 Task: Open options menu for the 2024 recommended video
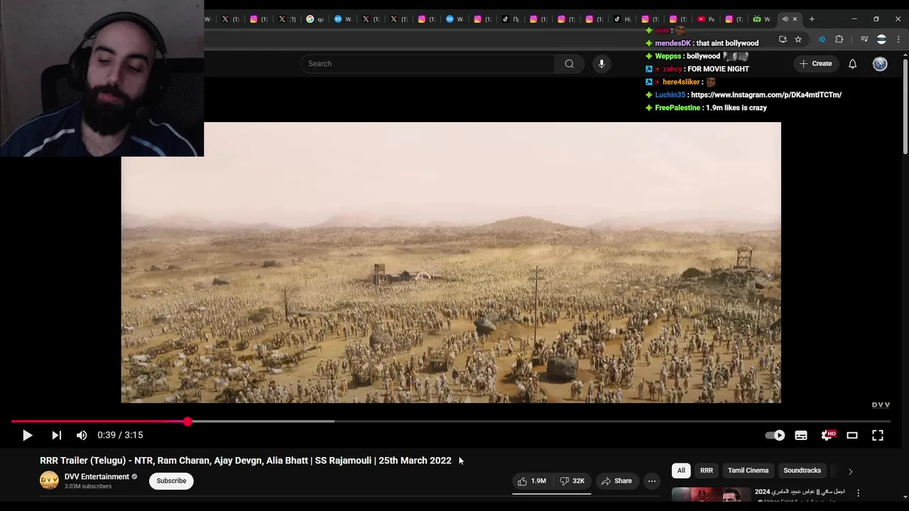click(x=858, y=493)
